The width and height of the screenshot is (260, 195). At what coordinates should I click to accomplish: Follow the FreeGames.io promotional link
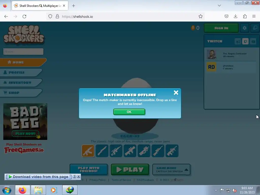tap(24, 148)
